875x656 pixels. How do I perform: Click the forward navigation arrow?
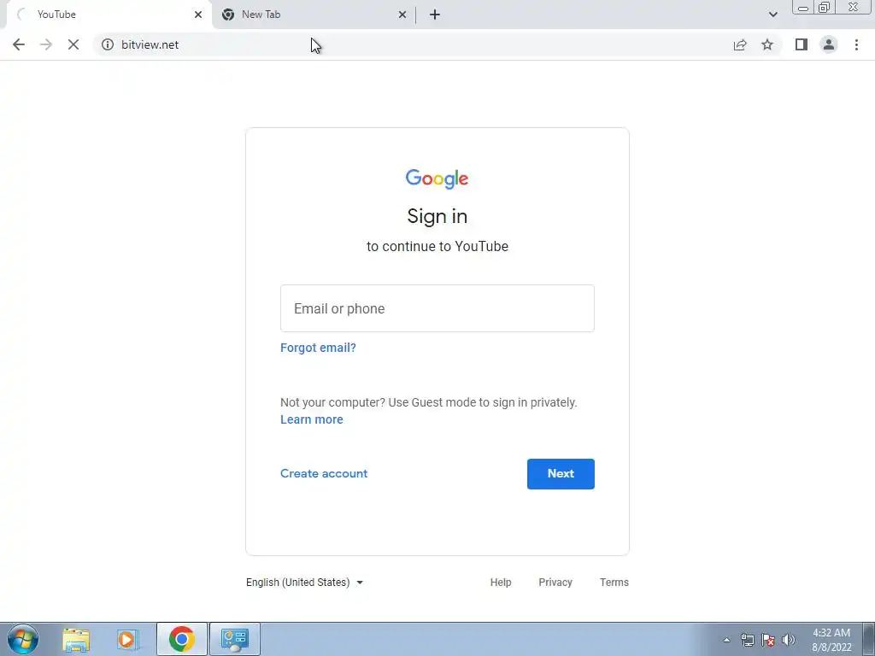(x=46, y=44)
